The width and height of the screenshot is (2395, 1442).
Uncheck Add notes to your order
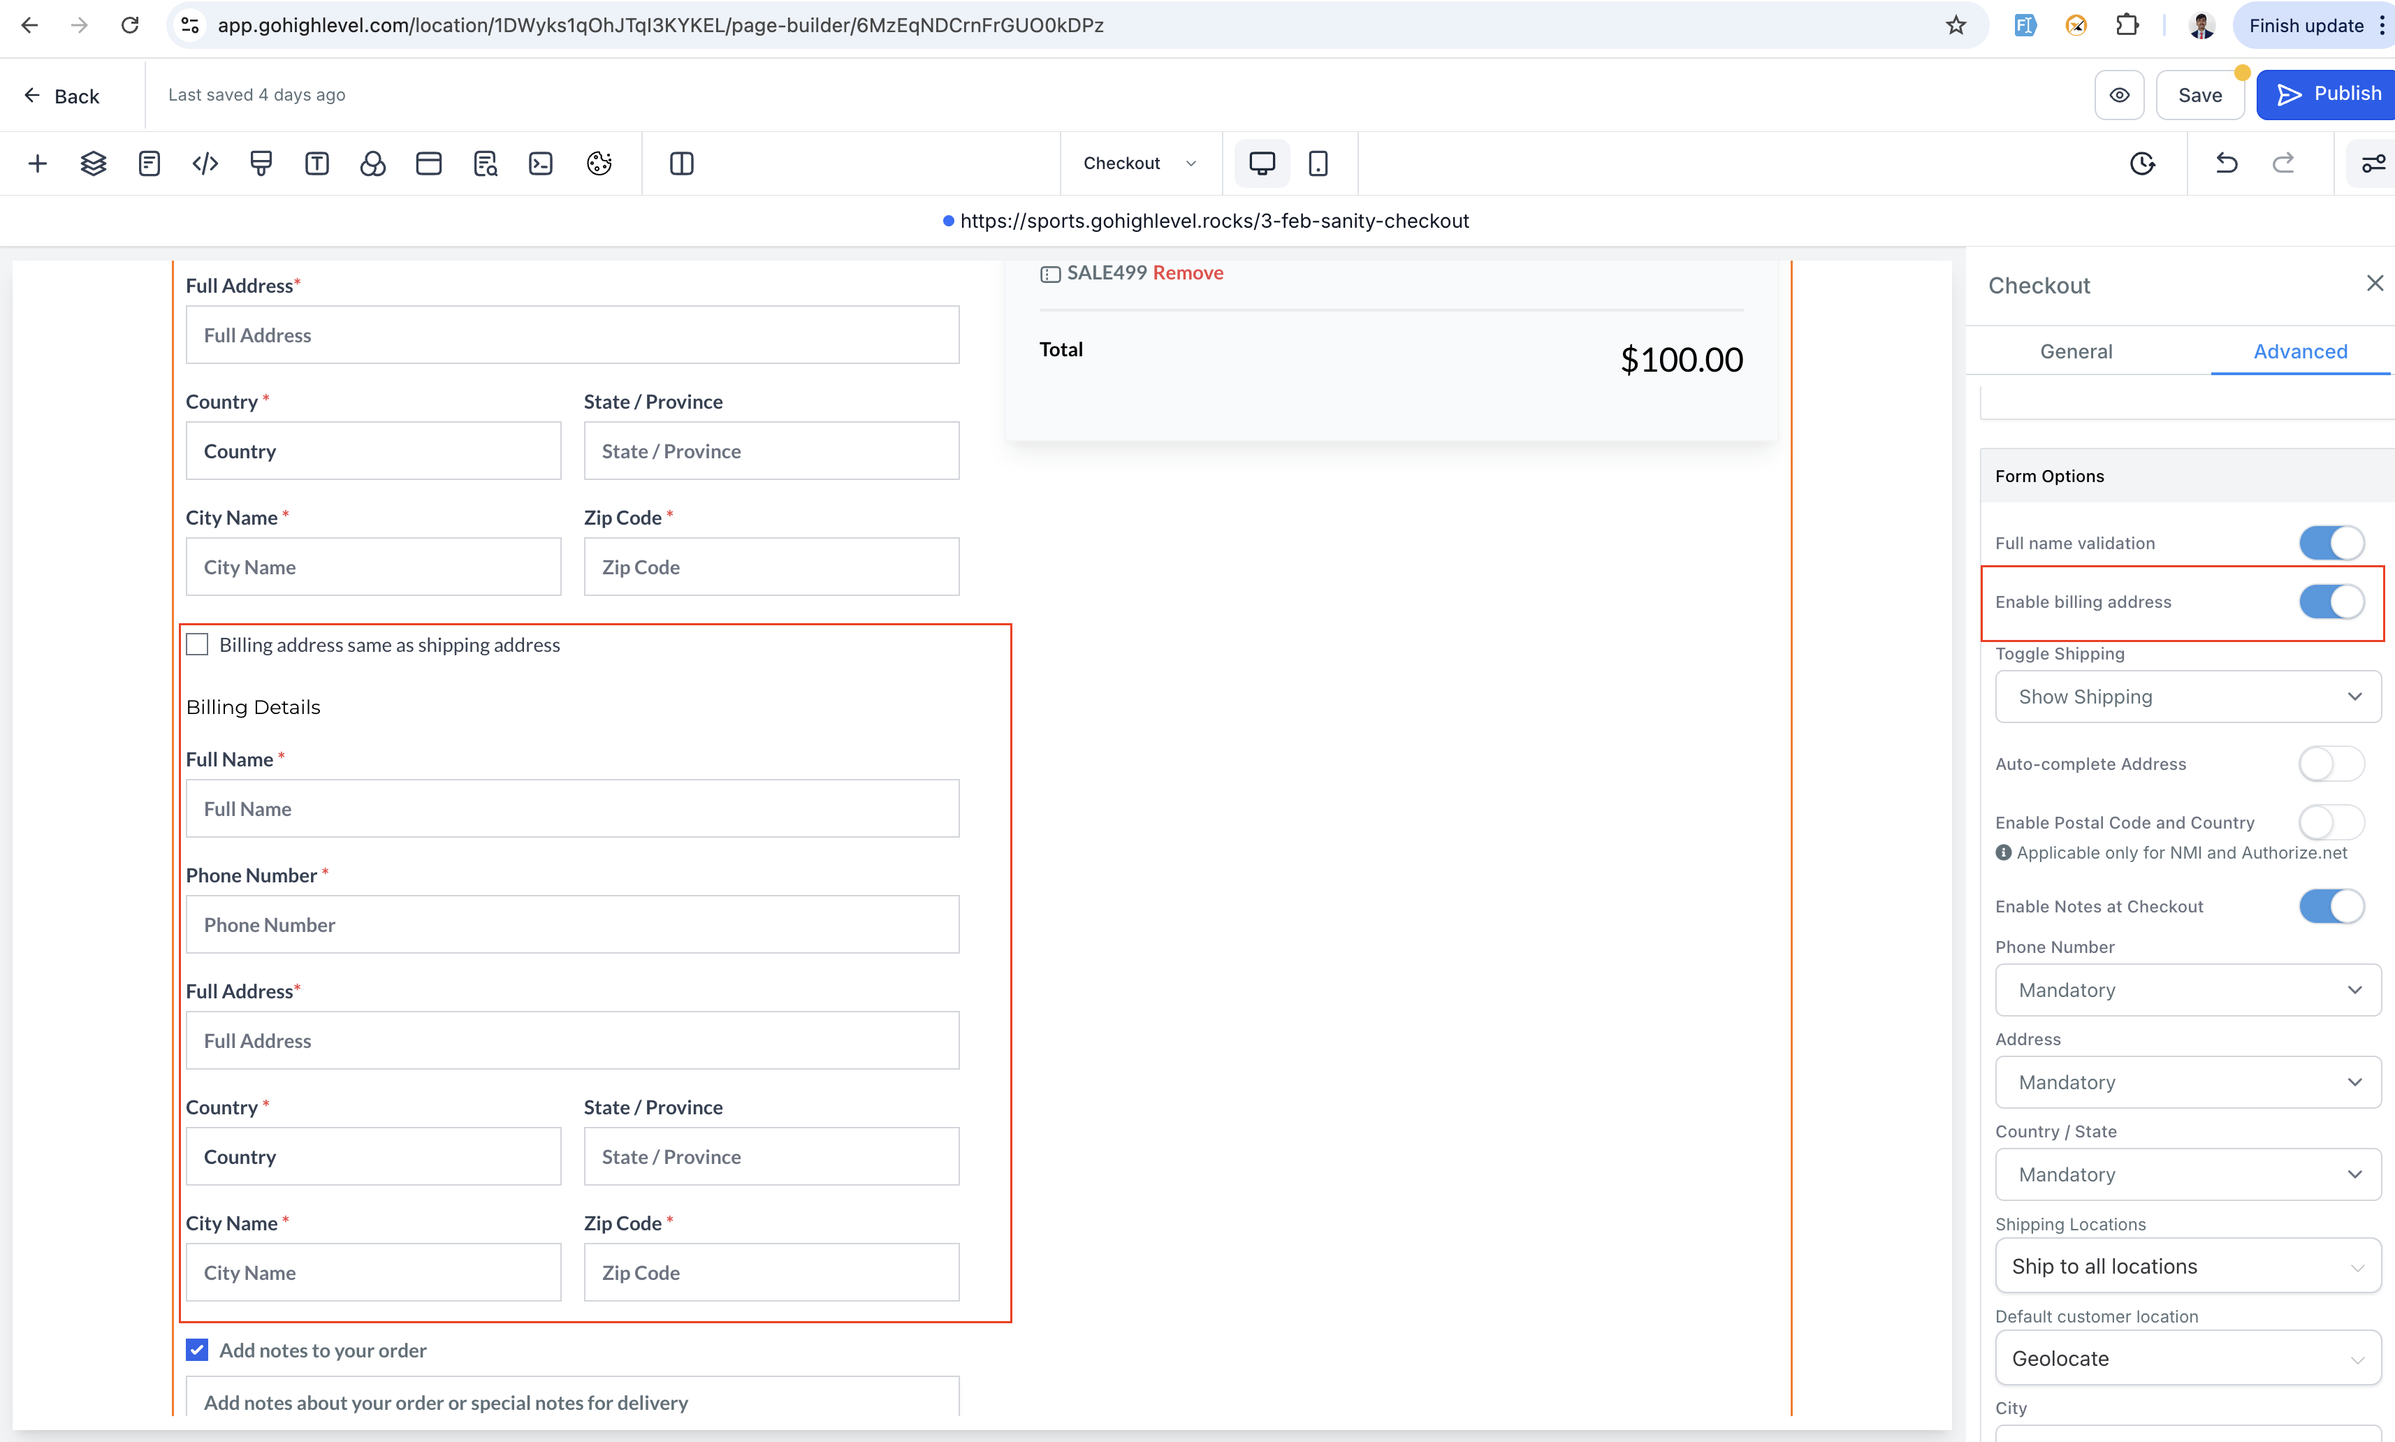197,1350
